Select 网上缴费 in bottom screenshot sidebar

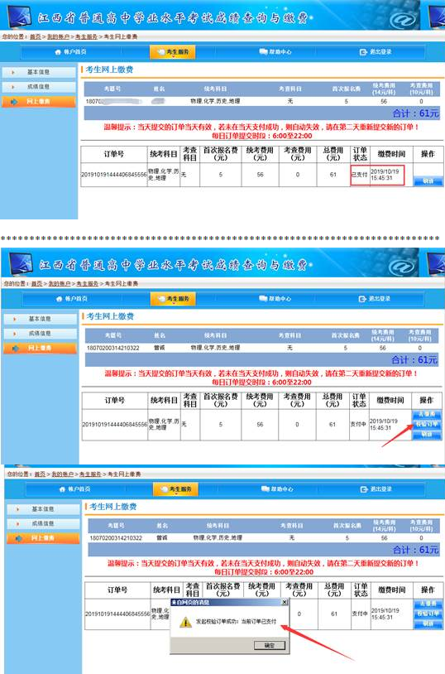(x=43, y=538)
